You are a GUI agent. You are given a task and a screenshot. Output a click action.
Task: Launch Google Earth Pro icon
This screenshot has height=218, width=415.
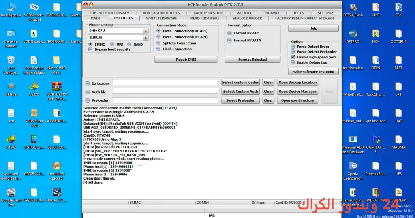click(x=11, y=197)
